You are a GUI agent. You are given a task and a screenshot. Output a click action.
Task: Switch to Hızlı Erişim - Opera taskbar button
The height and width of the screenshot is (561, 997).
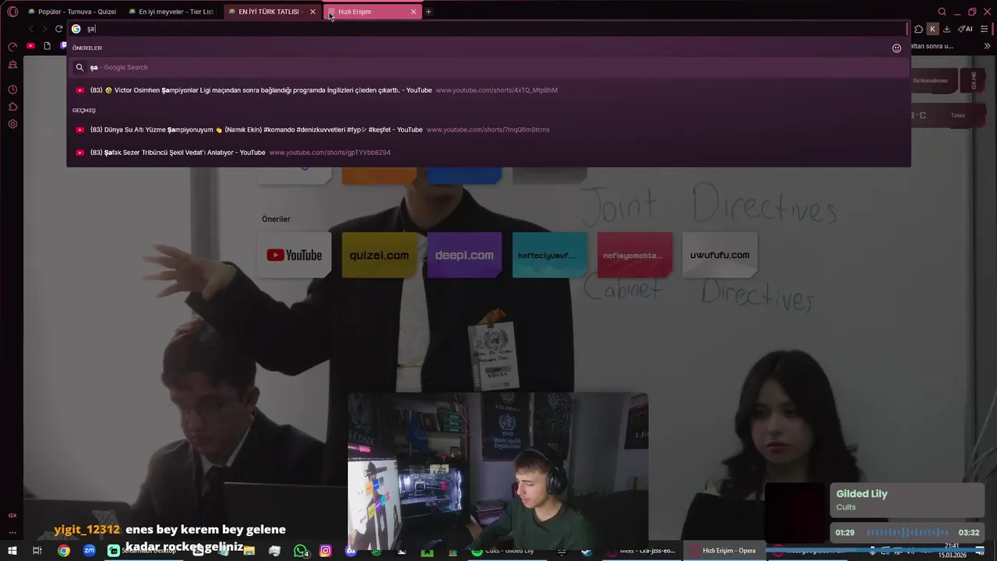724,551
